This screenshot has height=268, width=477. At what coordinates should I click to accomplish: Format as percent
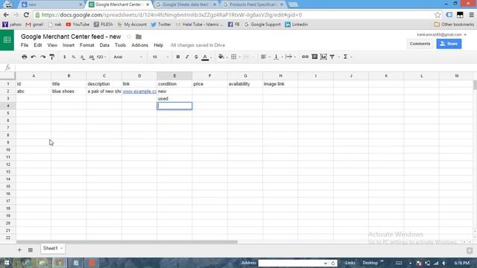click(74, 57)
